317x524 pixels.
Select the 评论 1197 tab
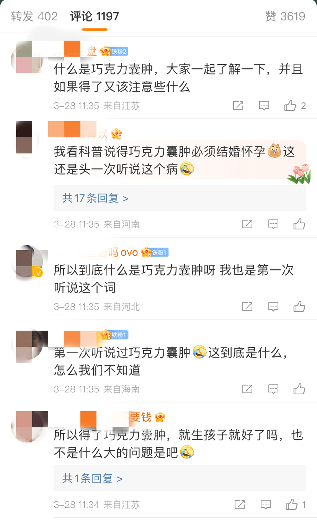(95, 16)
